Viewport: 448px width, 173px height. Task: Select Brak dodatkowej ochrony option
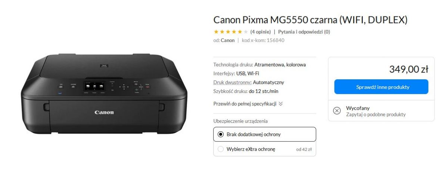pyautogui.click(x=265, y=134)
